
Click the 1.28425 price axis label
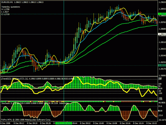tap(162, 49)
